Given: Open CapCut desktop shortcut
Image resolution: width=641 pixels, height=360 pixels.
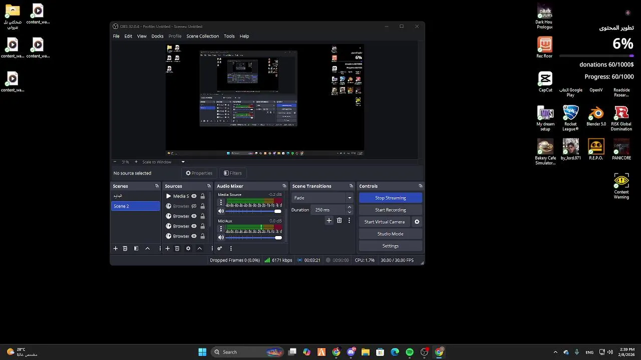Looking at the screenshot, I should pos(545,82).
